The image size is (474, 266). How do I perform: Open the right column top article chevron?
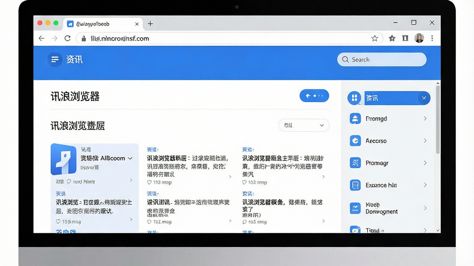pyautogui.click(x=324, y=177)
